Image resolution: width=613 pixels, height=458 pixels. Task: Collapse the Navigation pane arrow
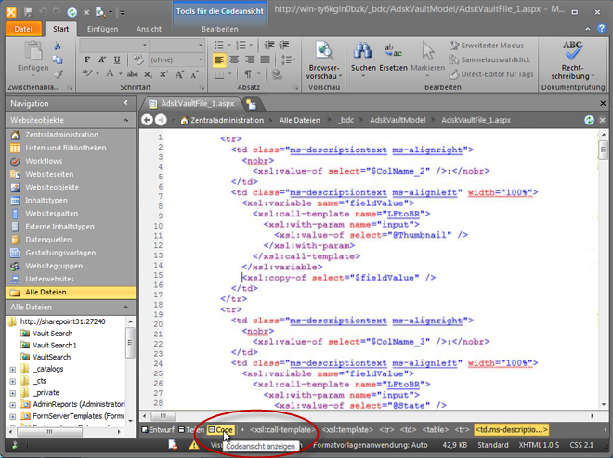pos(125,103)
